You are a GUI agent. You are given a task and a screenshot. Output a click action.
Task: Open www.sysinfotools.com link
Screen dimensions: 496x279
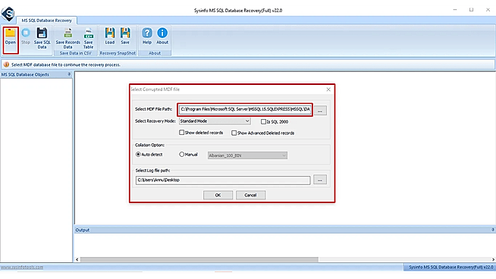pos(22,267)
